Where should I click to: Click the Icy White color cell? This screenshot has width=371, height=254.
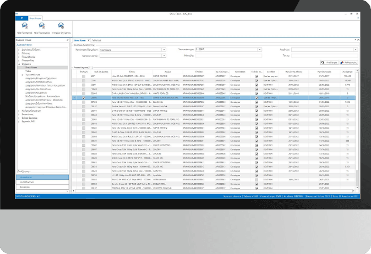pyautogui.click(x=168, y=175)
